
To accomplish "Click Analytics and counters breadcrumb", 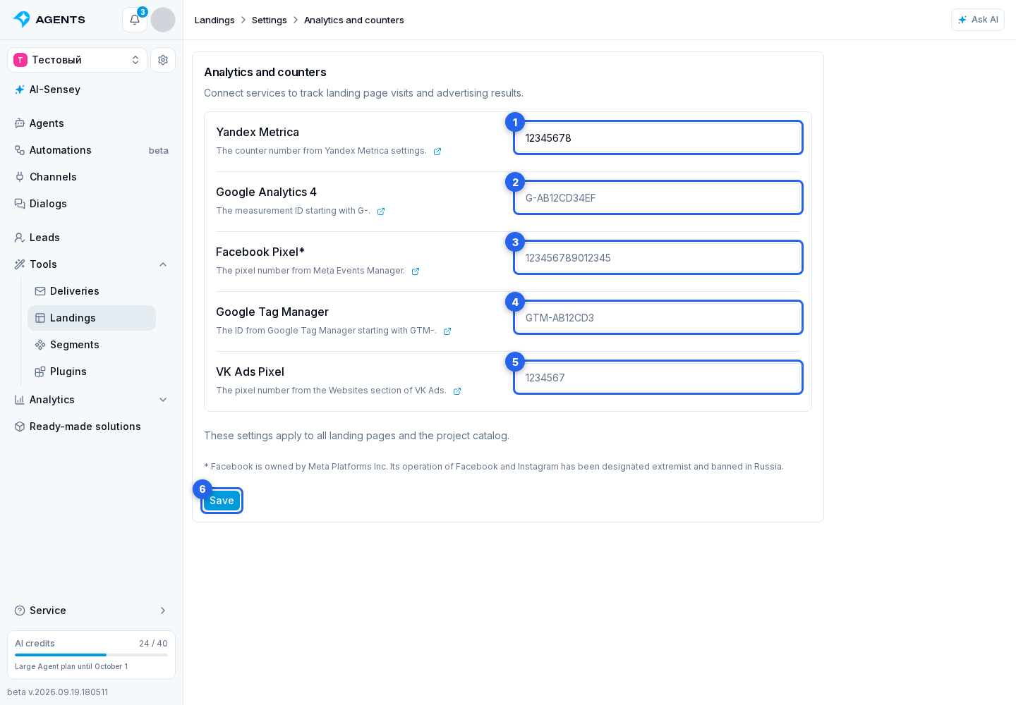I will (354, 20).
